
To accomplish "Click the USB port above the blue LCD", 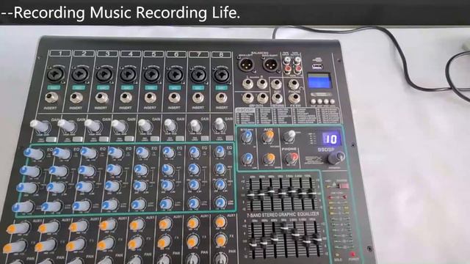I will [318, 66].
